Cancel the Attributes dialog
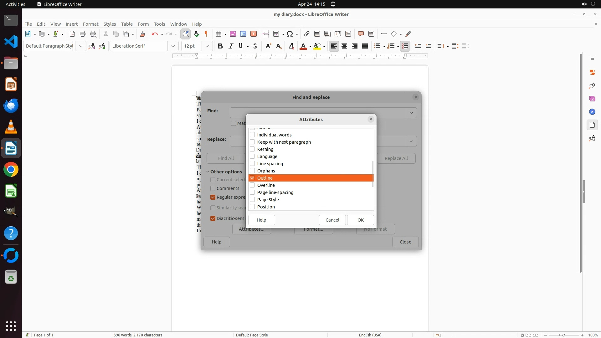 click(x=332, y=220)
